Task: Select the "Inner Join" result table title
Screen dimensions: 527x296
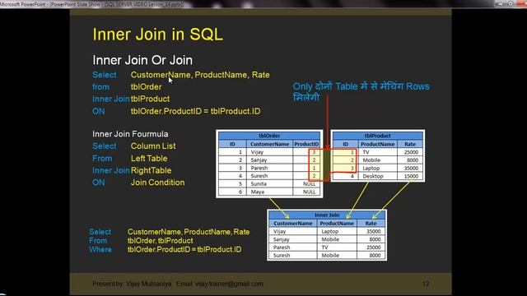Action: pyautogui.click(x=327, y=215)
